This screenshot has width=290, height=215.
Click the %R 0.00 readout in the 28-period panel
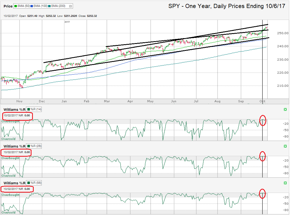[x=24, y=152]
